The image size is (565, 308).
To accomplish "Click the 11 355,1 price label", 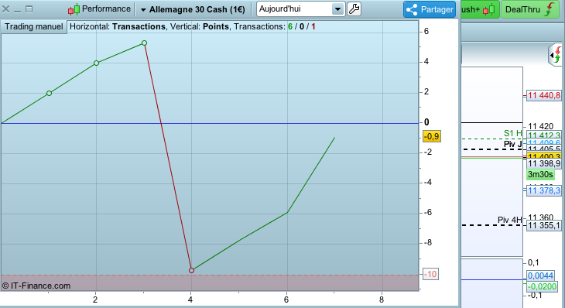I will 544,225.
